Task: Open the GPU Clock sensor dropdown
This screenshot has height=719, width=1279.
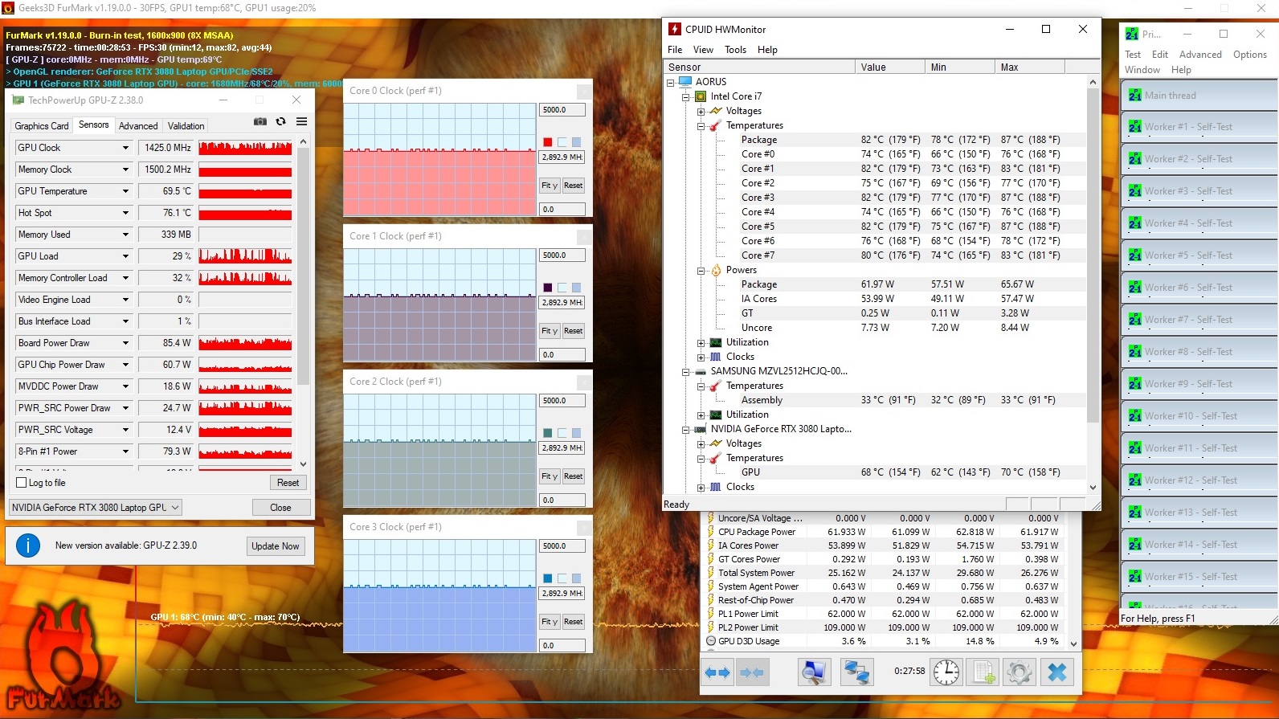Action: pos(125,148)
